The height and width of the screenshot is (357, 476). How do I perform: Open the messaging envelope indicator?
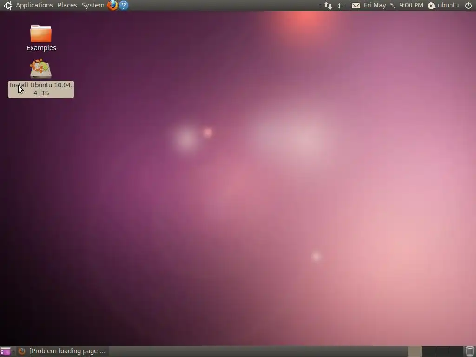pos(356,6)
